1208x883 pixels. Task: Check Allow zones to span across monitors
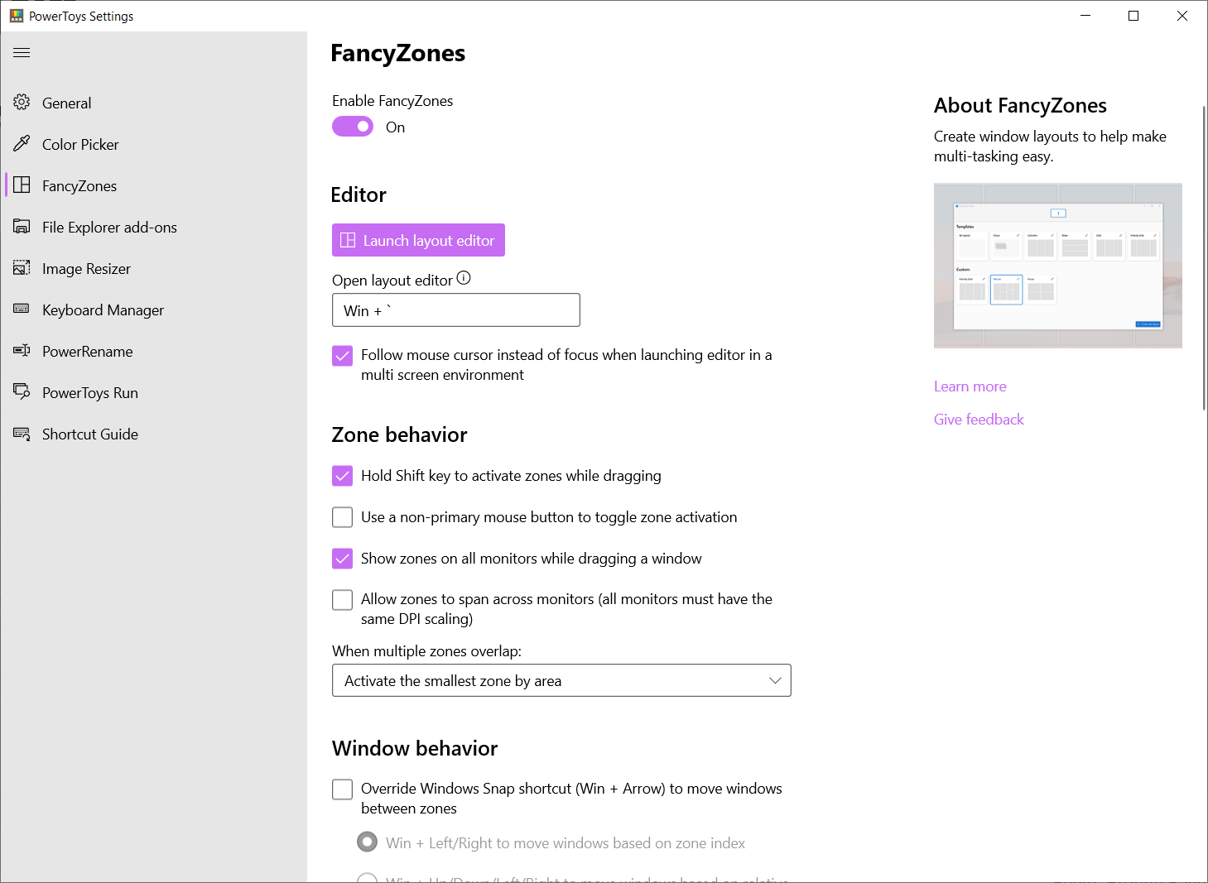[x=342, y=599]
